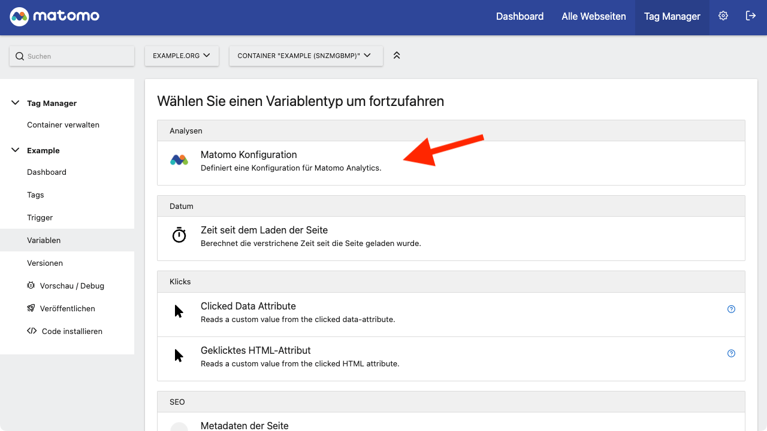Click the code icon beside Code installieren

[x=32, y=331]
